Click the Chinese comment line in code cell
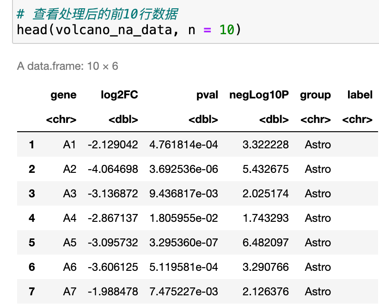The image size is (379, 305). click(x=97, y=14)
